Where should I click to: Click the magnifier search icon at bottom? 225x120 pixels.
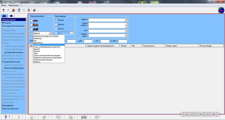59,117
